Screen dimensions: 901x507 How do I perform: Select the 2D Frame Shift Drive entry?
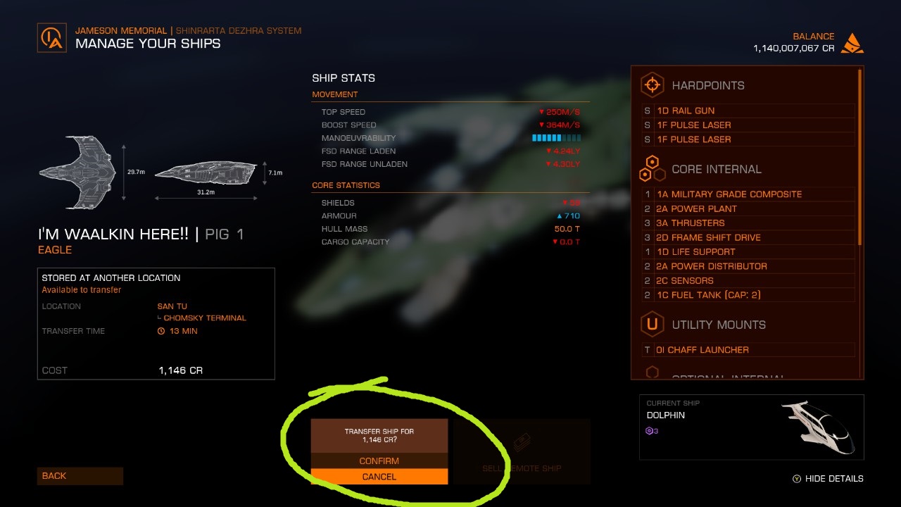point(748,237)
